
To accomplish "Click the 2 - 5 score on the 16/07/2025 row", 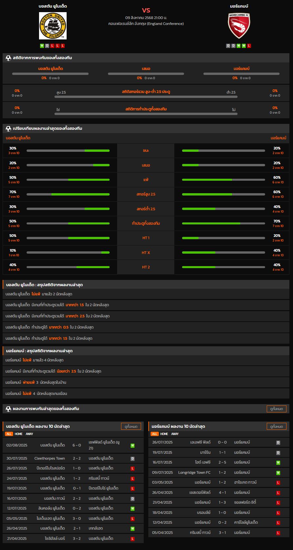I will pos(222,463).
